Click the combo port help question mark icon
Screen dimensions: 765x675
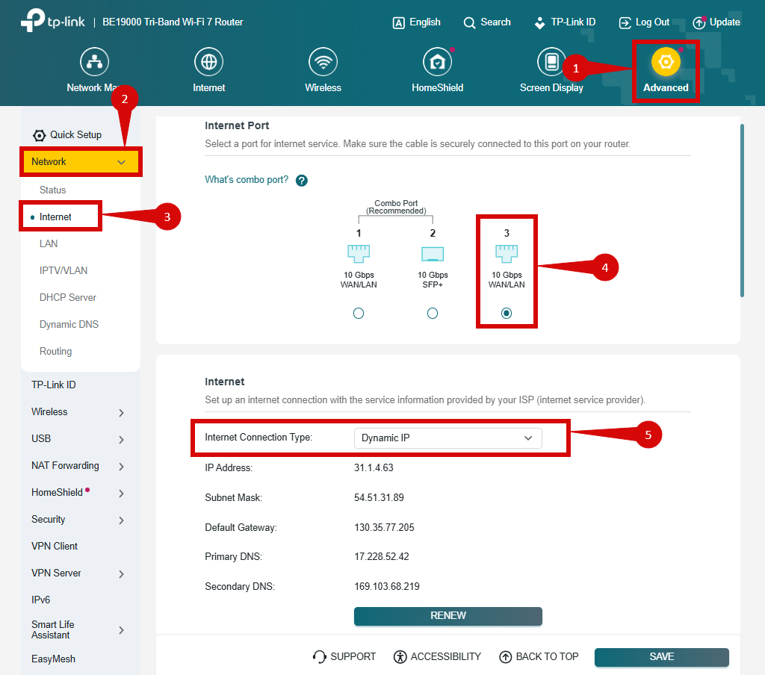302,181
